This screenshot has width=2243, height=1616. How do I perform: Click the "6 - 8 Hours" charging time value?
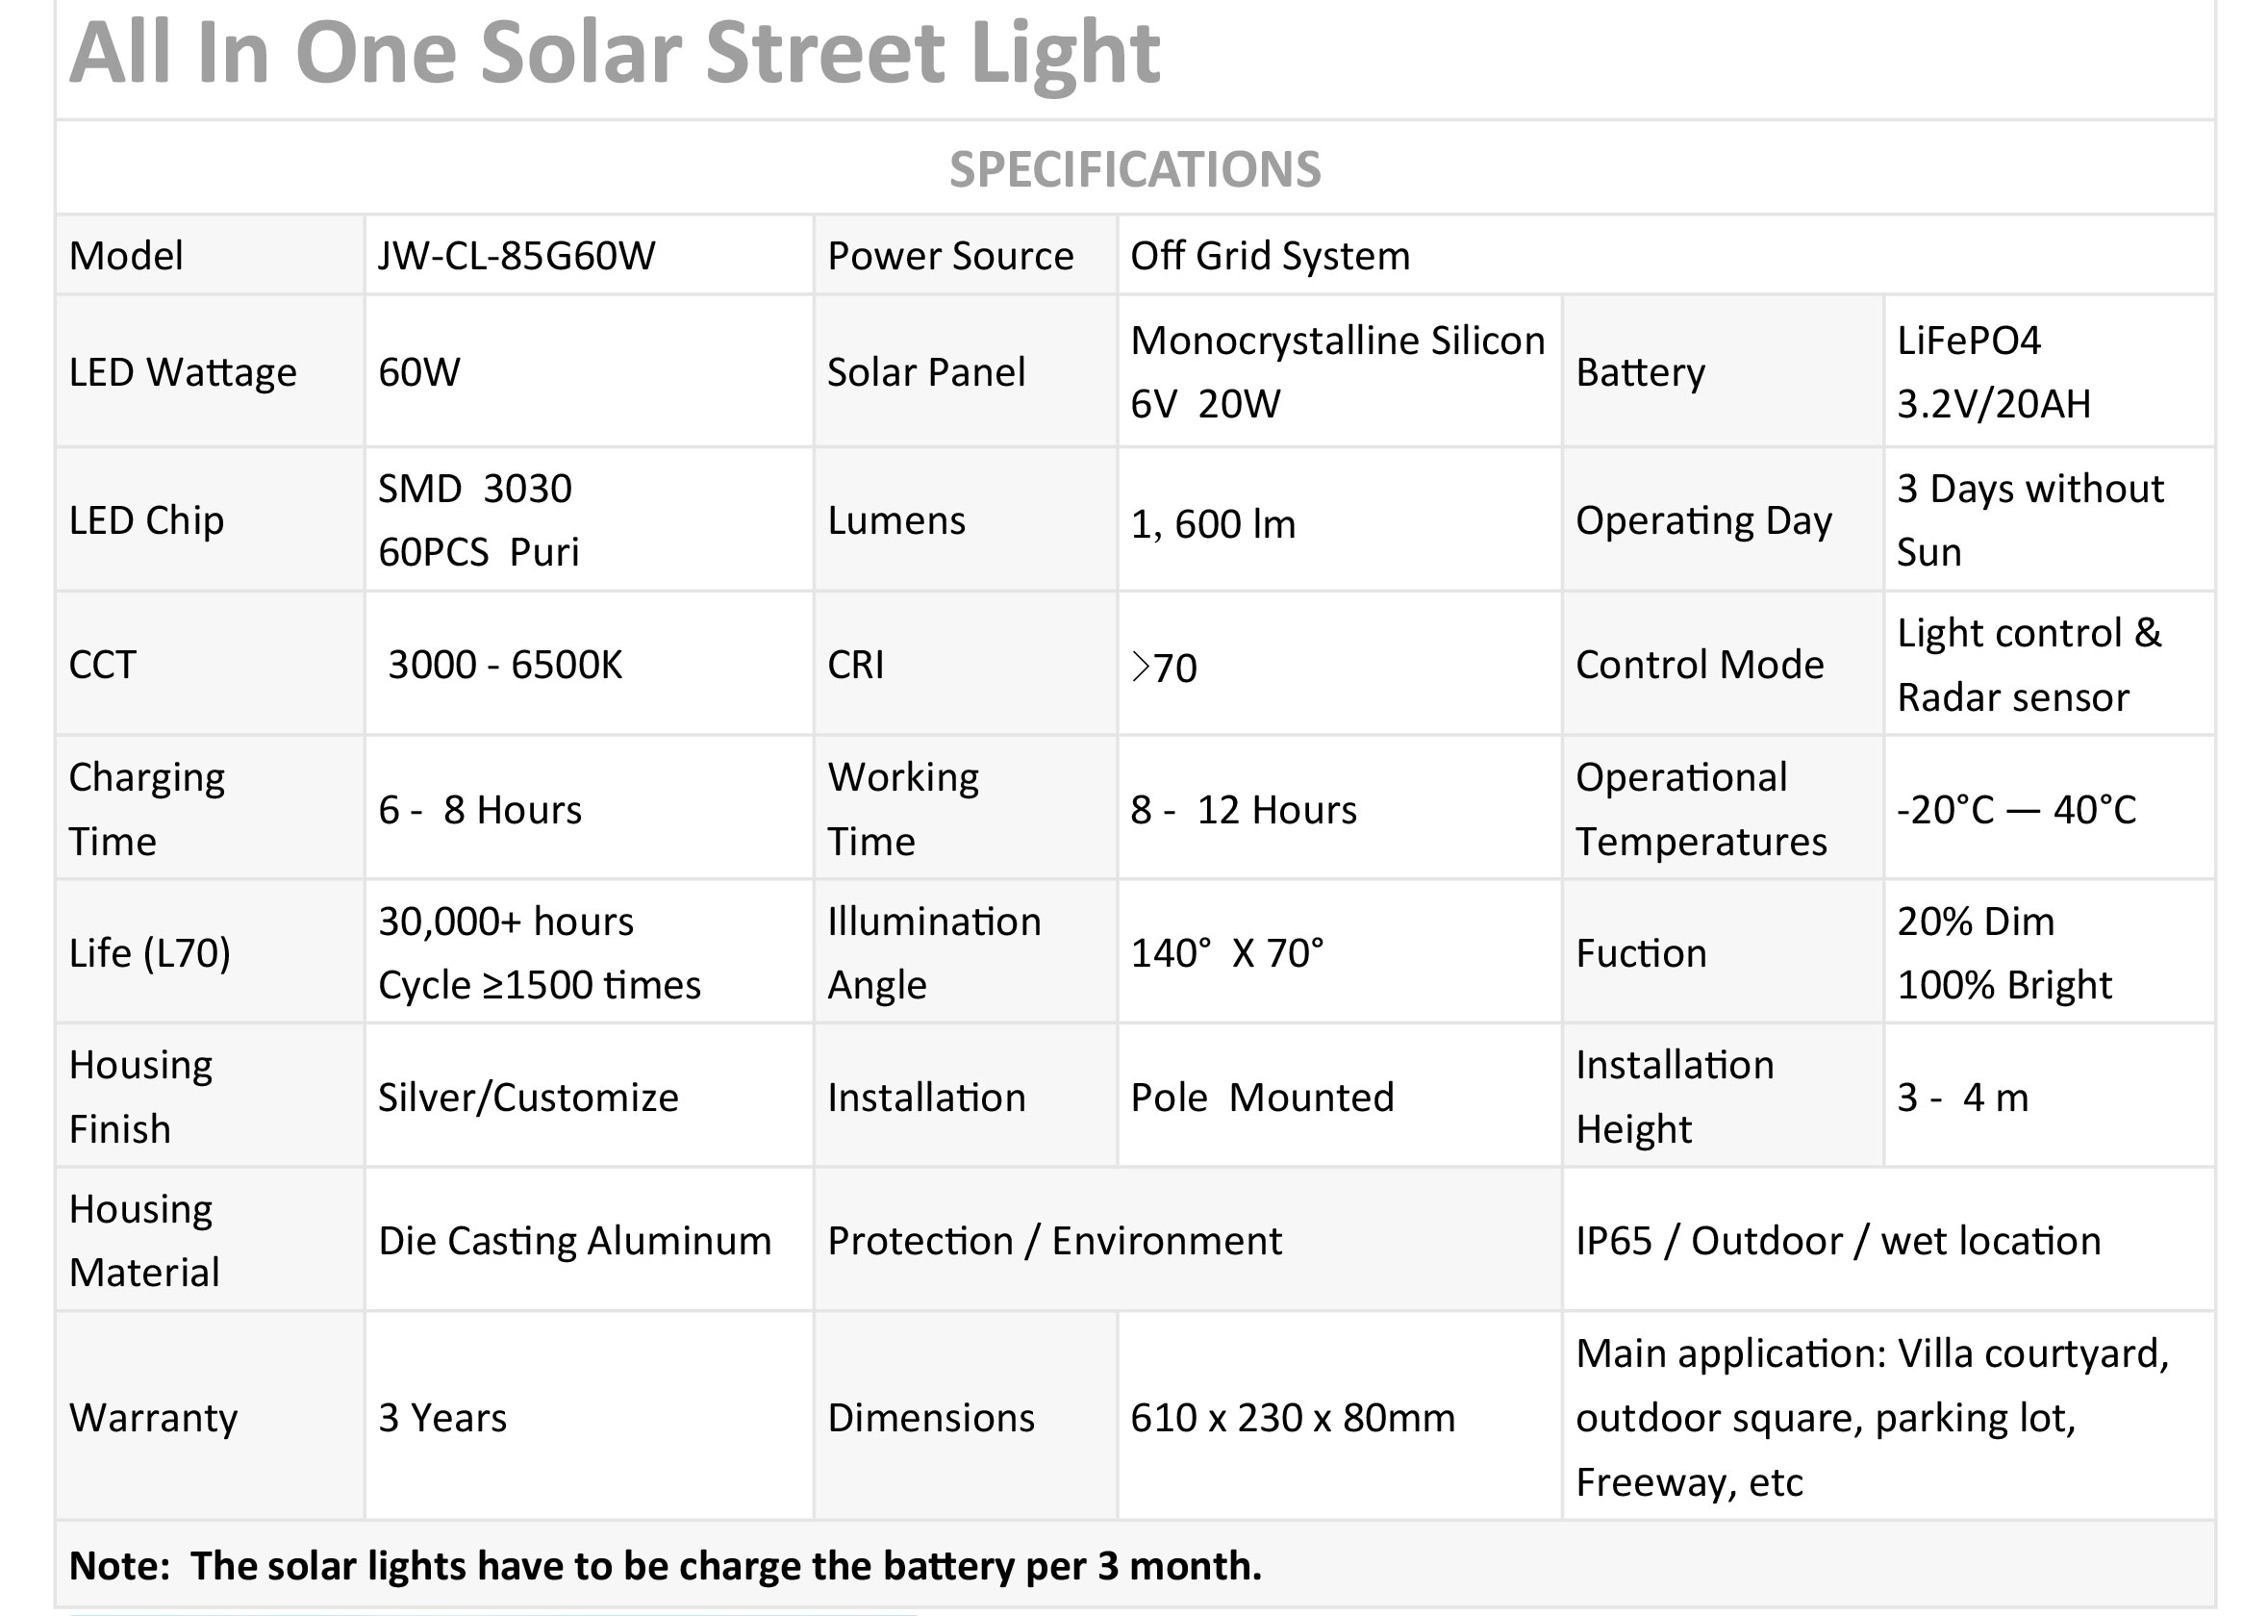pyautogui.click(x=480, y=810)
